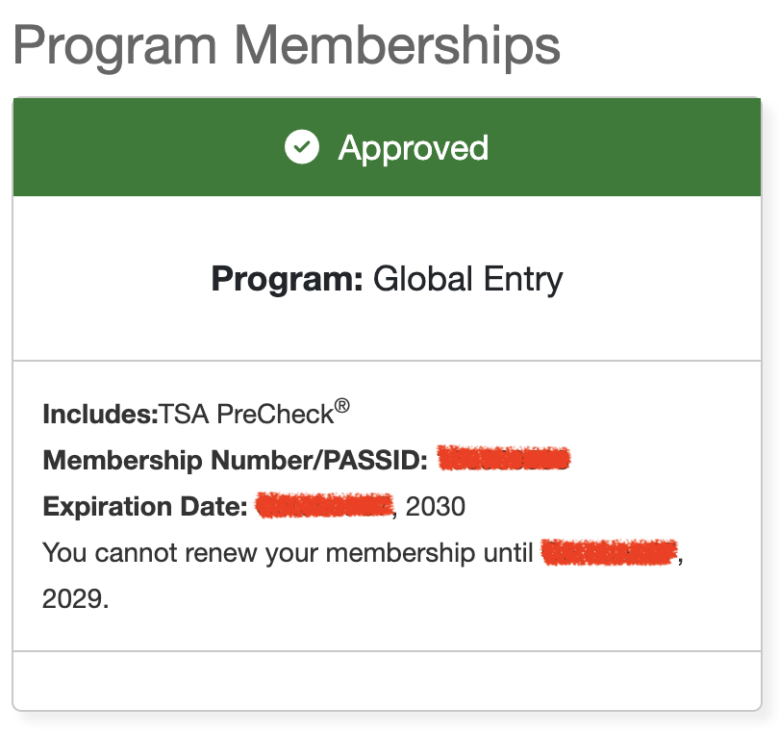This screenshot has width=779, height=733.
Task: Select the green Approved status banner
Action: [x=387, y=147]
